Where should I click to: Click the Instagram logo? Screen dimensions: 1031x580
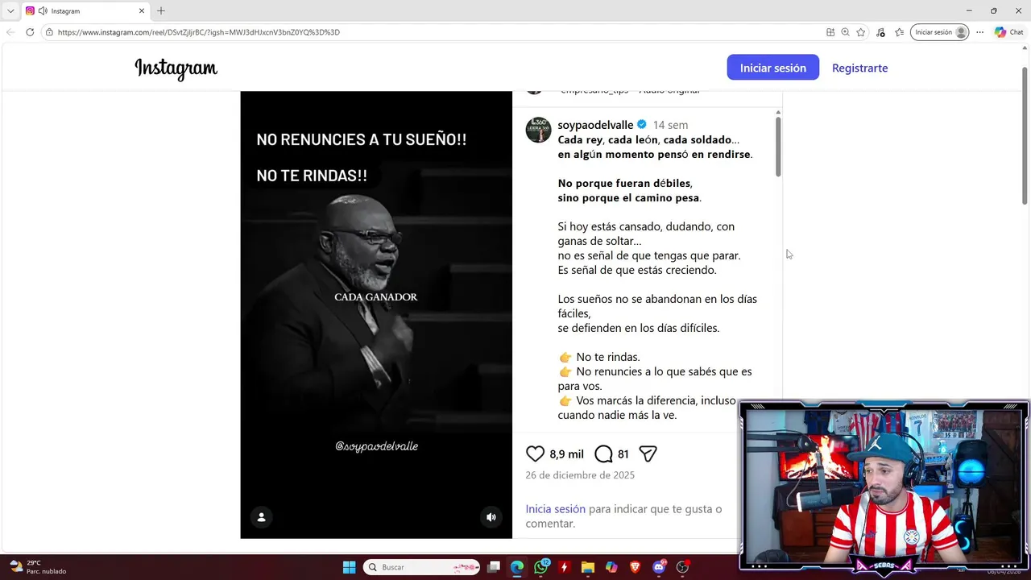(x=176, y=68)
